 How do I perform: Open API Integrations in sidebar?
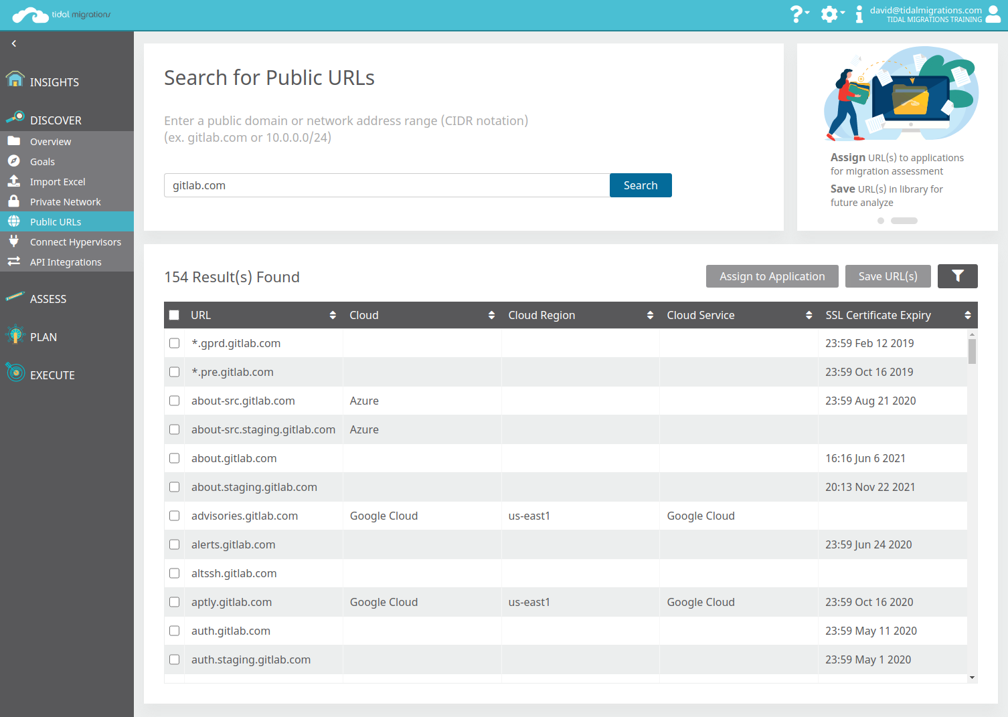pyautogui.click(x=67, y=262)
